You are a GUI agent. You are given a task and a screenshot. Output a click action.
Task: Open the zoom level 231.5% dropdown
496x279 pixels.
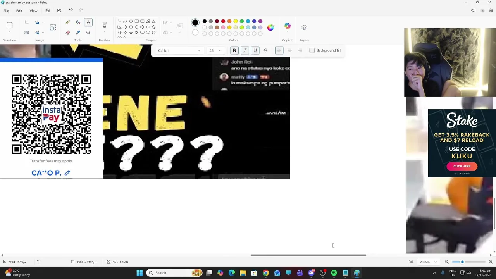(x=428, y=262)
